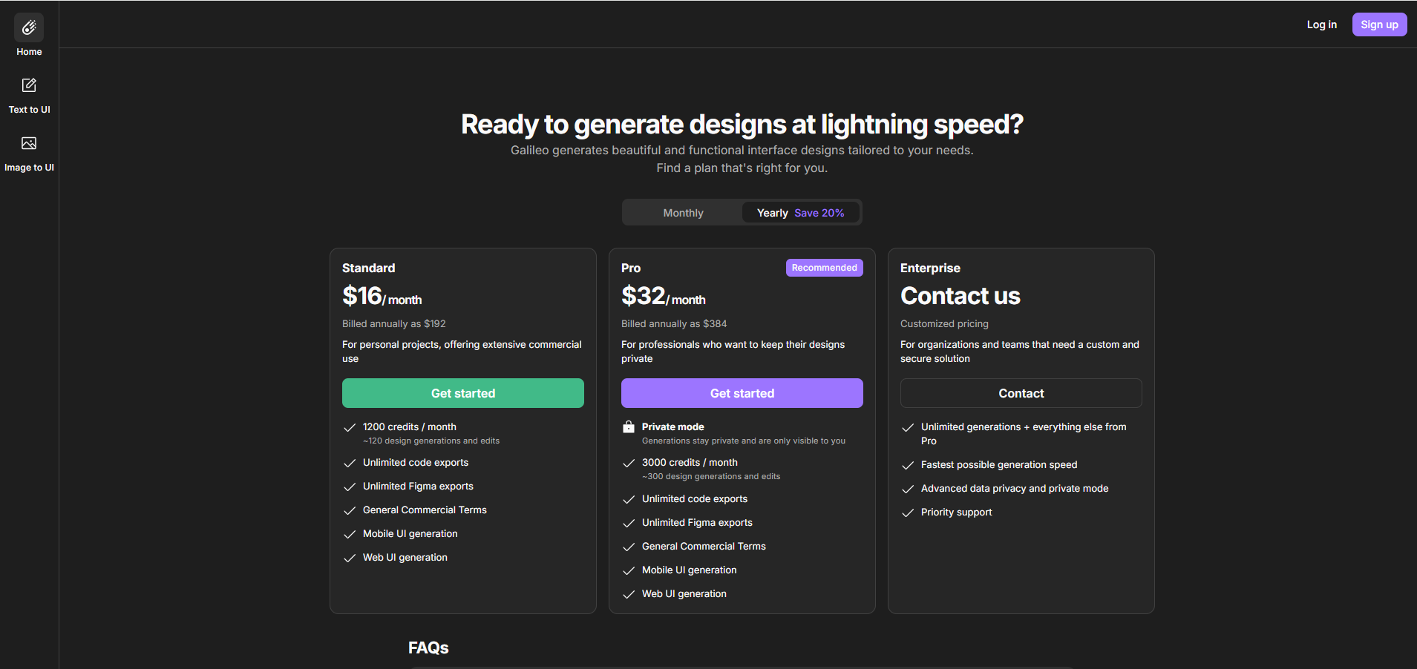Image resolution: width=1417 pixels, height=669 pixels.
Task: Click 'Save 20%' label
Action: [x=819, y=213]
